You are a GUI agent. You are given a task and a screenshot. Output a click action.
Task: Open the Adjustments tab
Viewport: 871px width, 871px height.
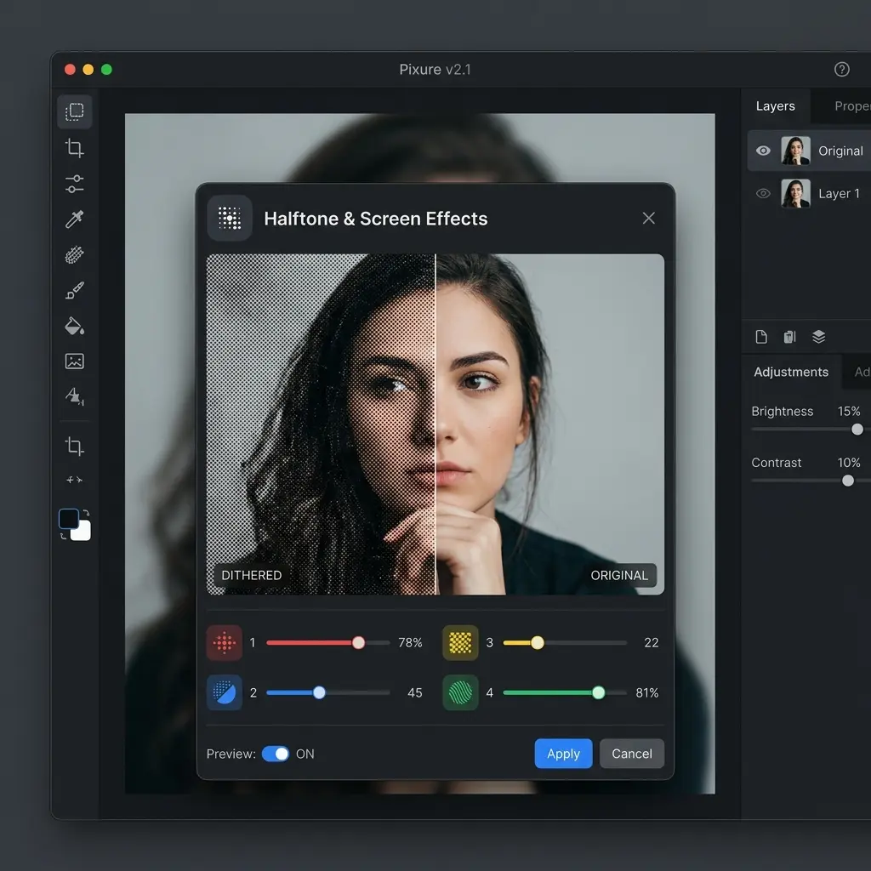tap(790, 372)
